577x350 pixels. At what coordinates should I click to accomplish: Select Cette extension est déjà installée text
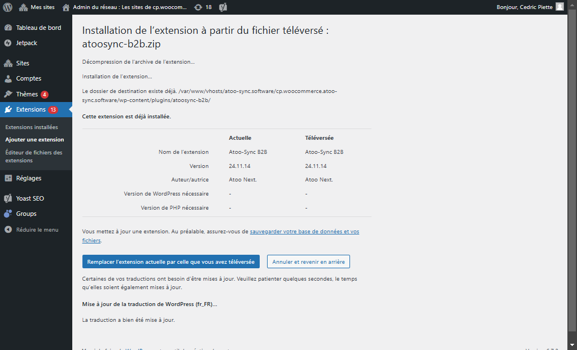[126, 117]
